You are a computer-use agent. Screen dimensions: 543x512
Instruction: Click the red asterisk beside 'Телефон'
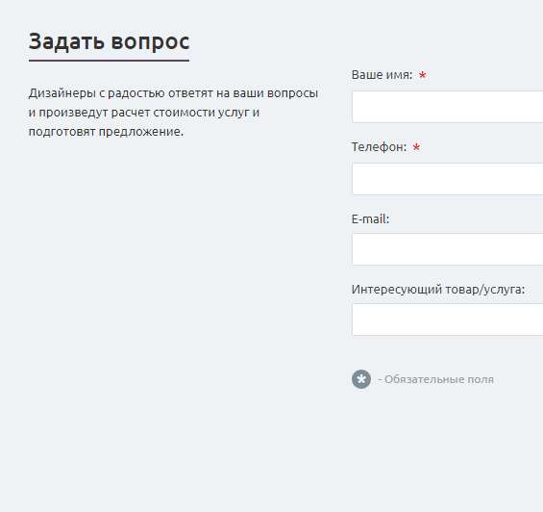click(416, 147)
